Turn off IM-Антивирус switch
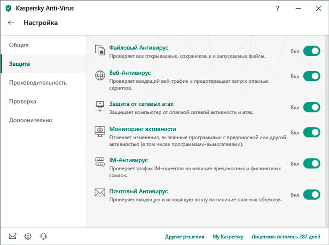This screenshot has width=329, height=245. tap(312, 163)
